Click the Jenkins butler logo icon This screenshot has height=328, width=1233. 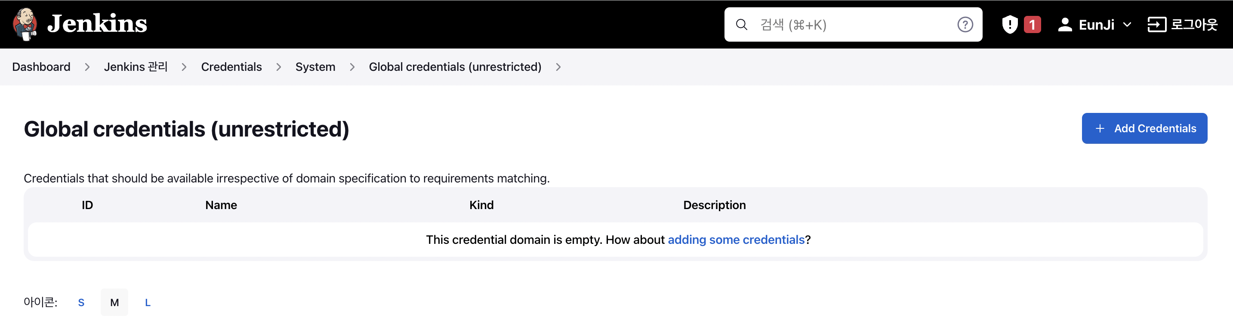tap(25, 24)
